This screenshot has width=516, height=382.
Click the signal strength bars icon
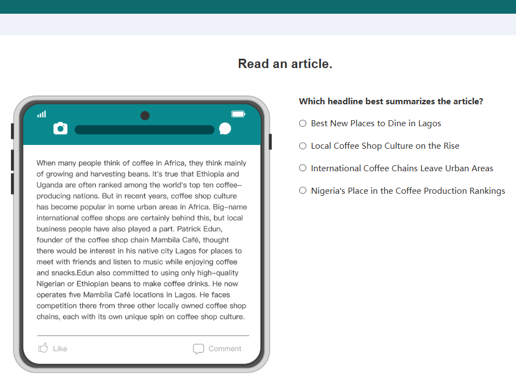42,114
